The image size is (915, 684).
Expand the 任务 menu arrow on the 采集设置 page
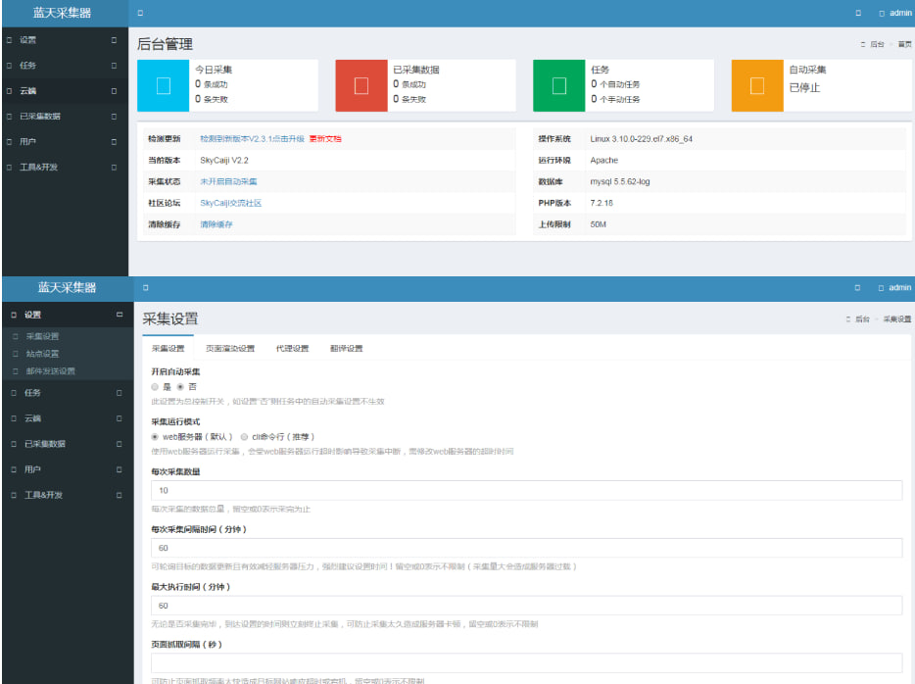[120, 393]
